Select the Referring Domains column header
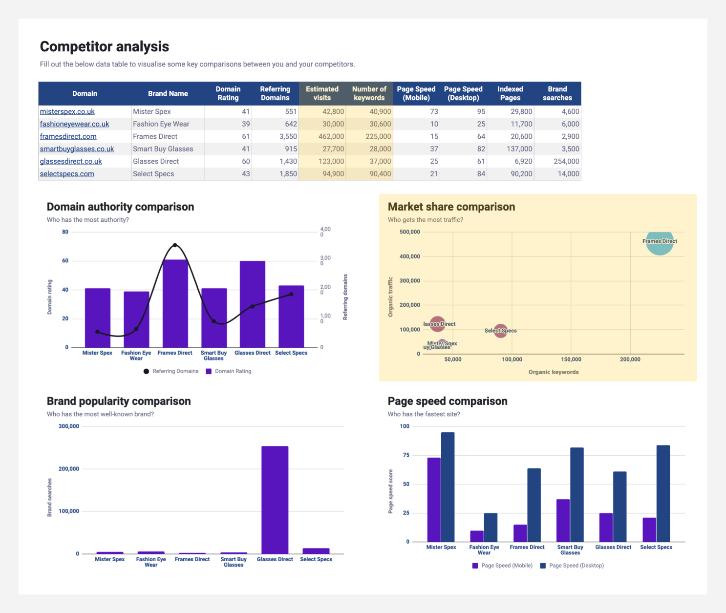The height and width of the screenshot is (613, 726). pyautogui.click(x=275, y=93)
